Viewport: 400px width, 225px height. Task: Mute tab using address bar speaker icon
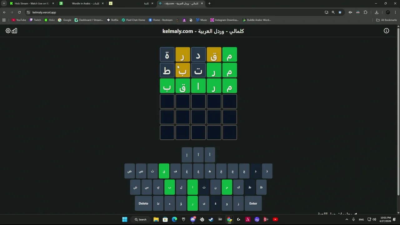click(x=350, y=12)
